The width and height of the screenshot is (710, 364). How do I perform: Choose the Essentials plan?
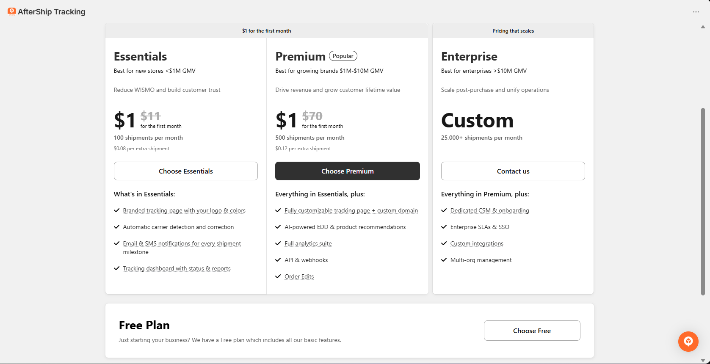[186, 171]
